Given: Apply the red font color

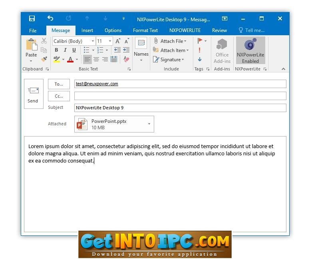Looking at the screenshot, I should click(70, 59).
